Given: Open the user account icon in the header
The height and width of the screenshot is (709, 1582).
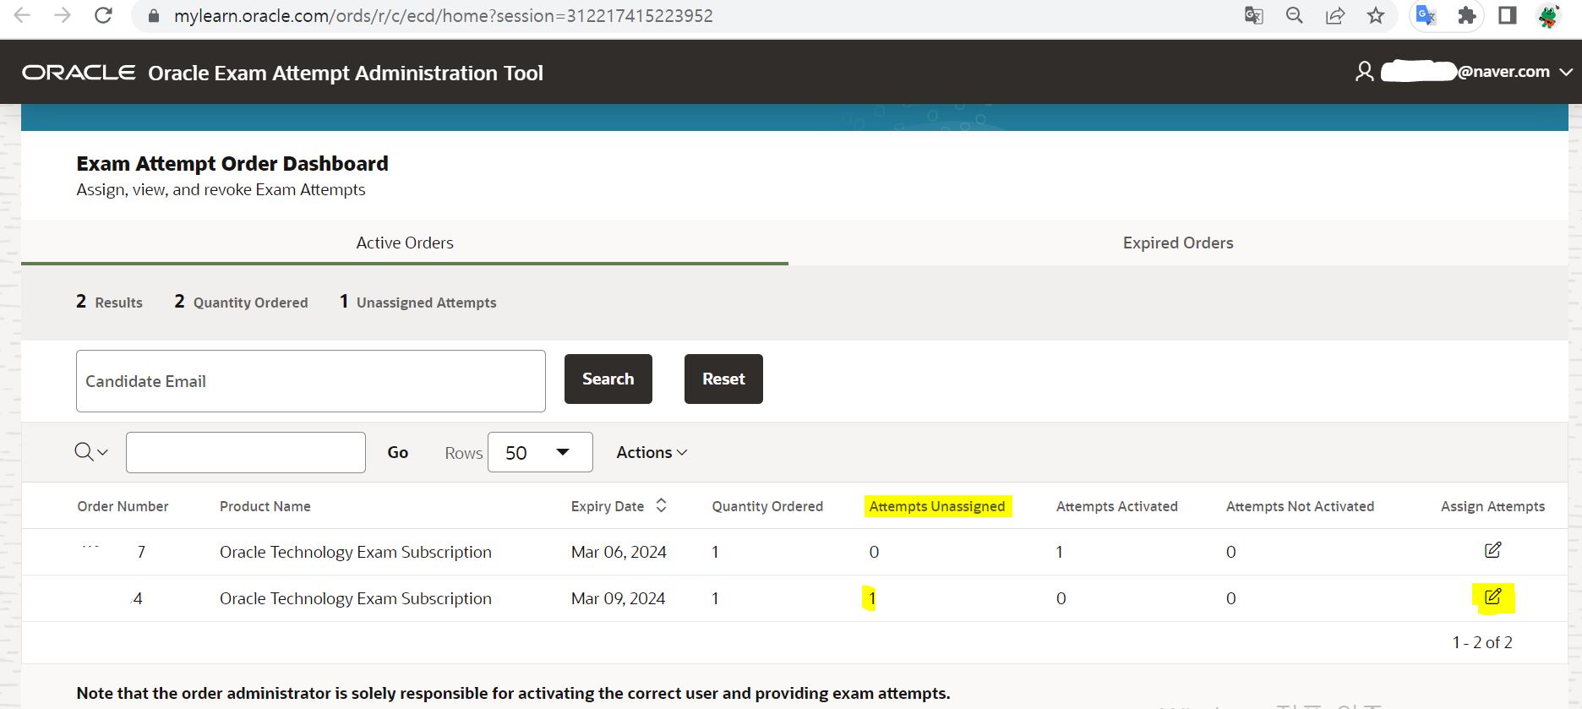Looking at the screenshot, I should [x=1364, y=72].
